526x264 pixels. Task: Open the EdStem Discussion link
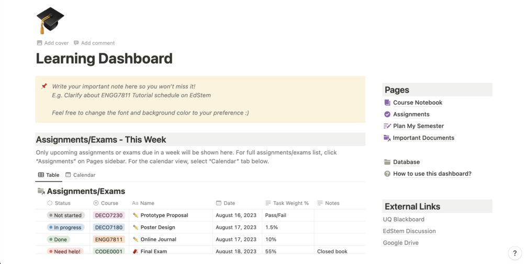409,231
